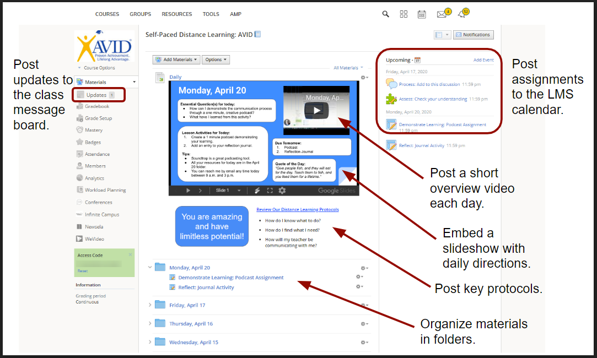597x358 pixels.
Task: Open the notifications bell icon
Action: pyautogui.click(x=462, y=14)
